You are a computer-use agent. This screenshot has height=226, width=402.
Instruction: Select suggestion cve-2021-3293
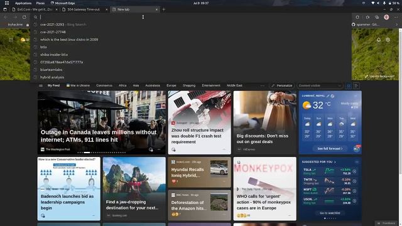pos(191,24)
